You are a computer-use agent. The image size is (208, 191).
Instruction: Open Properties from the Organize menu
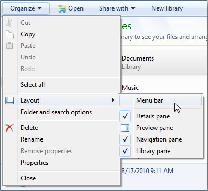(x=62, y=163)
